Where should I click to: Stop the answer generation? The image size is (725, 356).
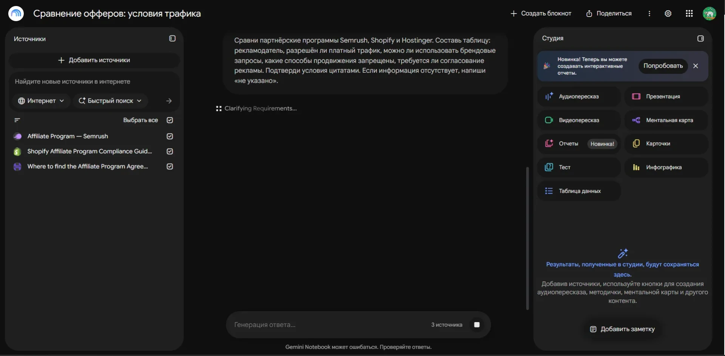[477, 325]
